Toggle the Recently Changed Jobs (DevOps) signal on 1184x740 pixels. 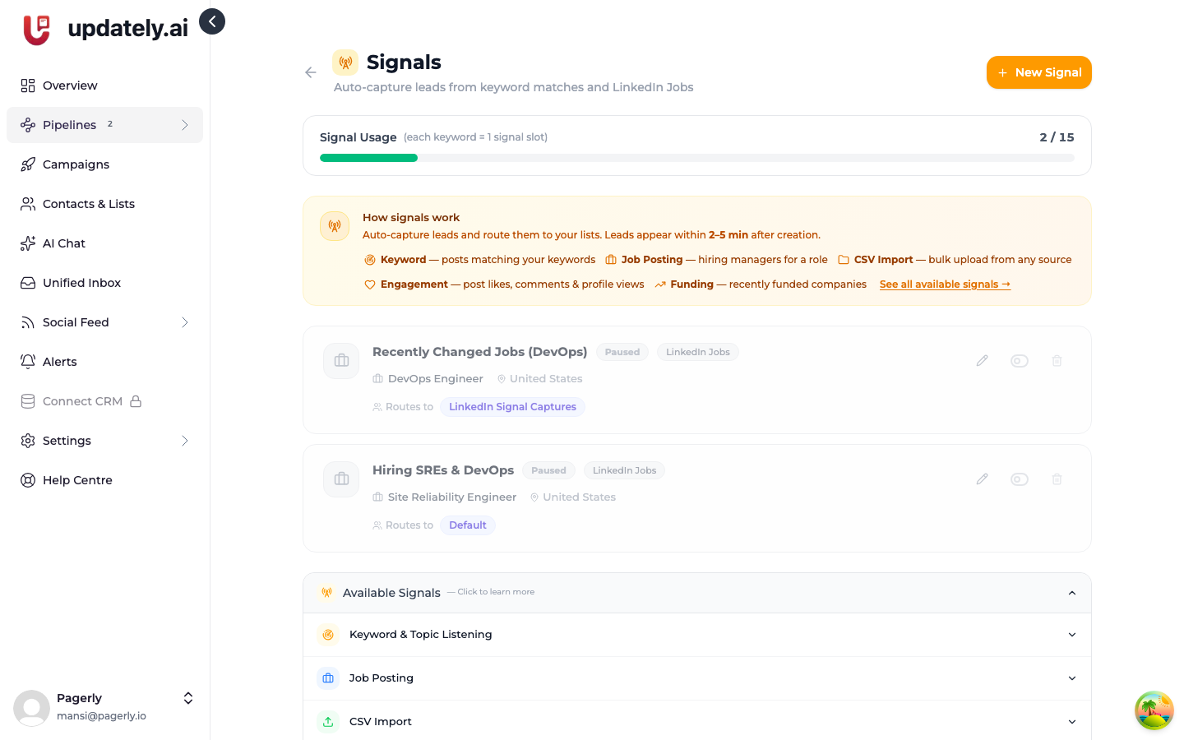click(1020, 361)
